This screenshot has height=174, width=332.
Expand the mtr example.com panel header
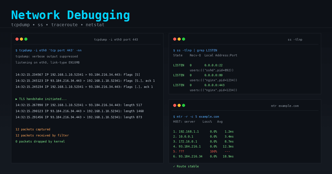point(285,106)
